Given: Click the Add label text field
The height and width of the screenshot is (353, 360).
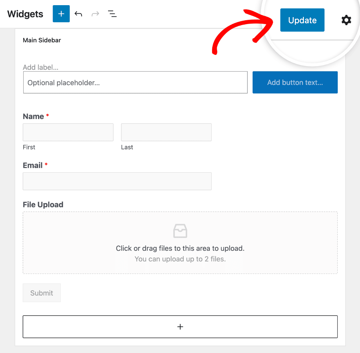Looking at the screenshot, I should (x=41, y=67).
